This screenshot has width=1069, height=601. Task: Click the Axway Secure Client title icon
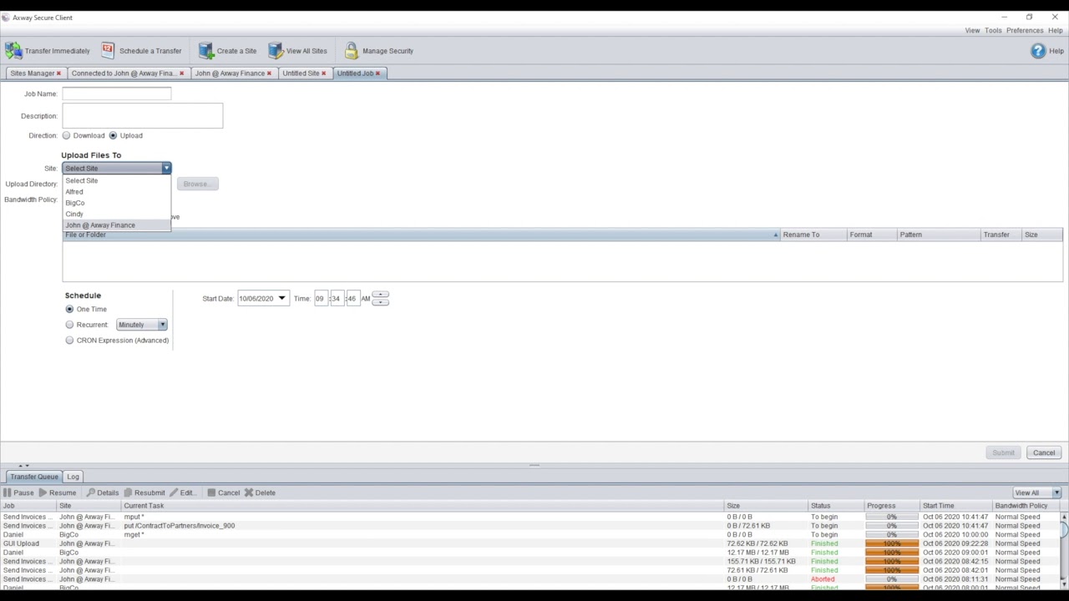coord(6,18)
